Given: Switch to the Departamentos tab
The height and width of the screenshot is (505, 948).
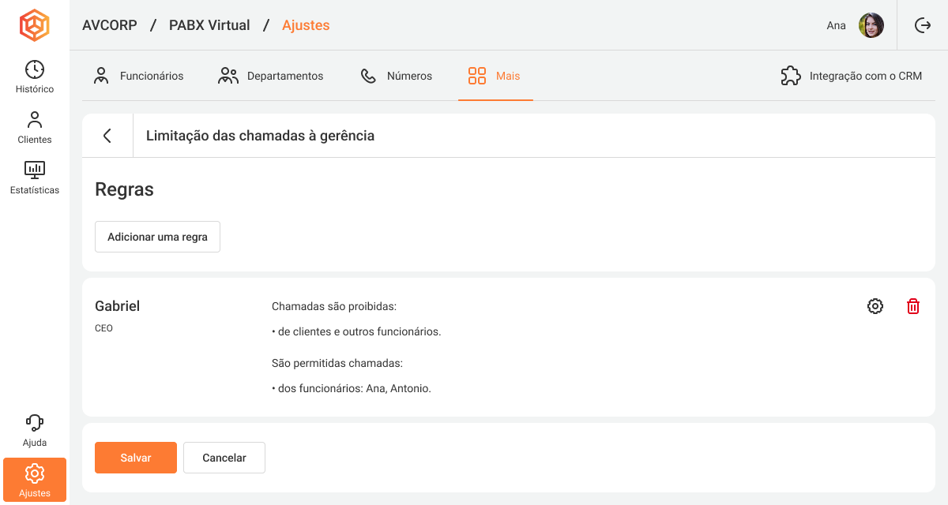Looking at the screenshot, I should pos(271,77).
